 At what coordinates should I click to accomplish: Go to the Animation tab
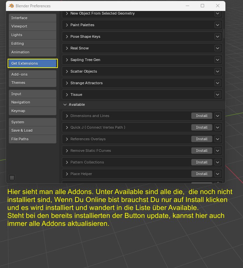(x=33, y=52)
